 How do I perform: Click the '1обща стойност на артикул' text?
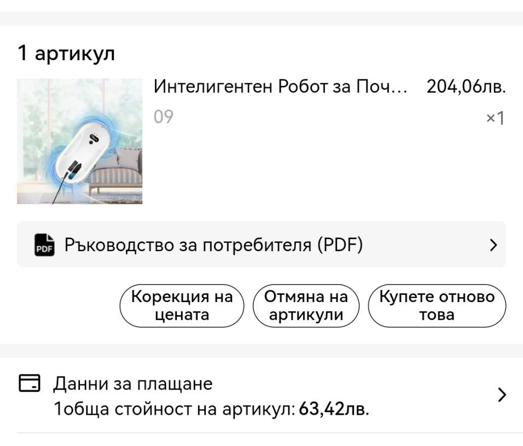[175, 409]
